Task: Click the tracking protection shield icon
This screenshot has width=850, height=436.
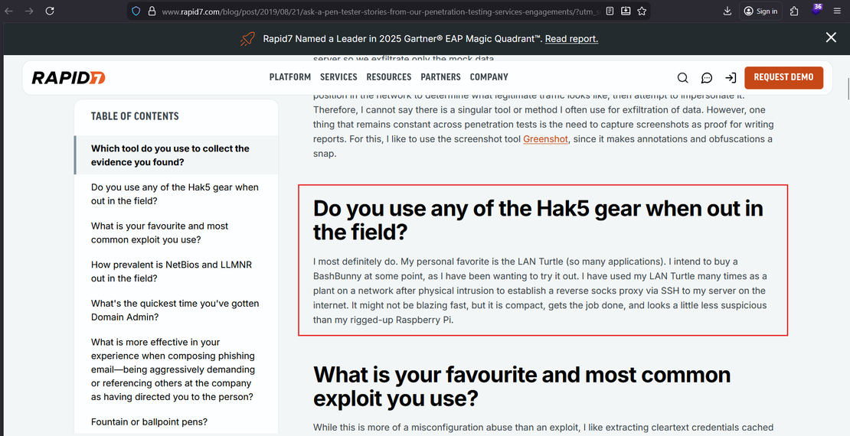Action: pos(136,11)
